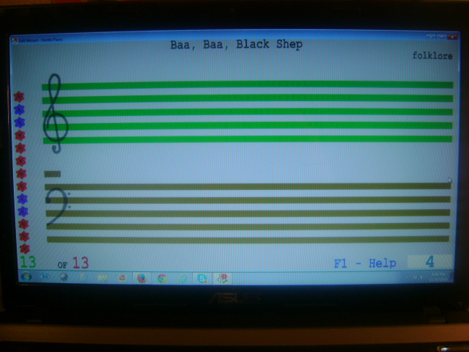Screen dimensions: 469x352
Task: Click the speaker volume tray icon
Action: coord(421,277)
